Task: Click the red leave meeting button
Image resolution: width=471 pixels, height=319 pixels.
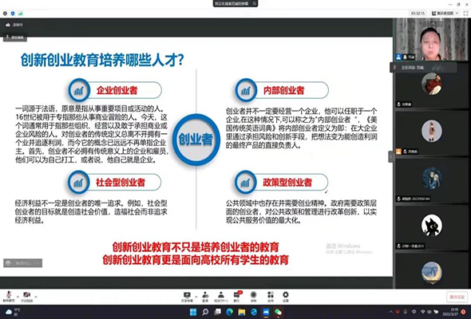Action: [457, 297]
